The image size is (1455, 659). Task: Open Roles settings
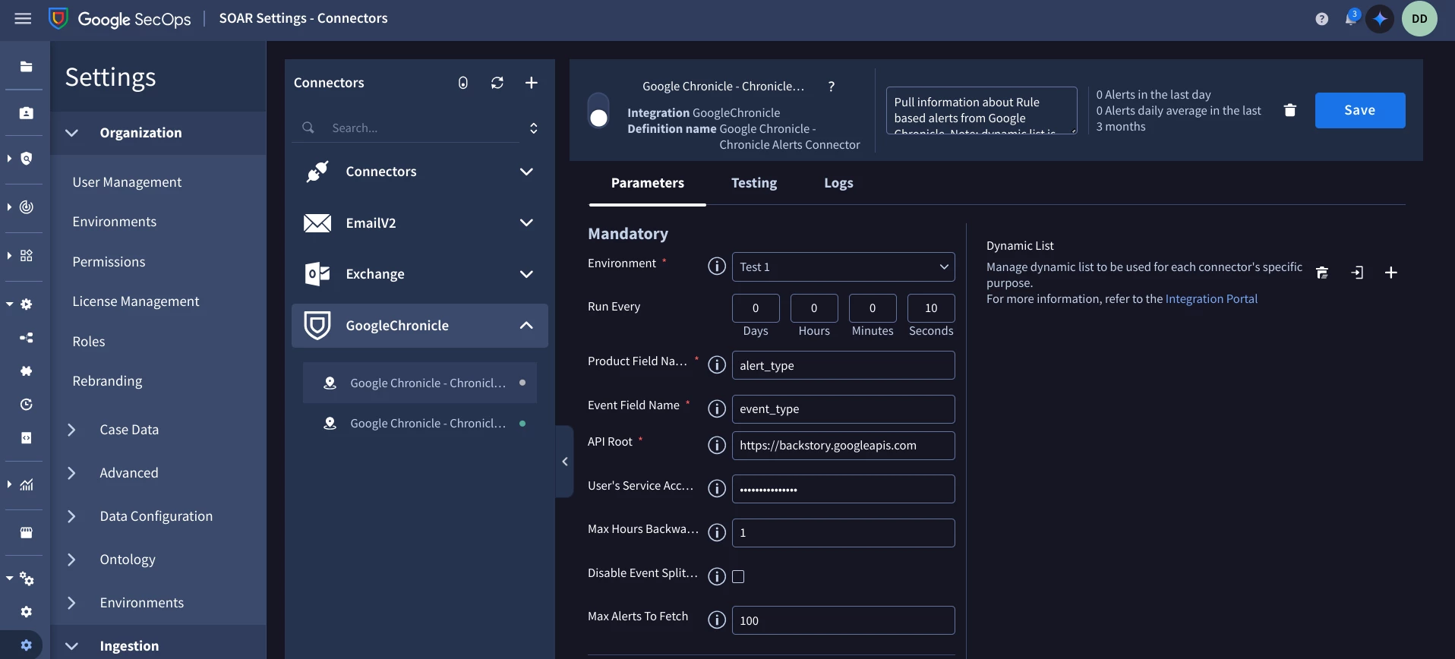(x=89, y=342)
